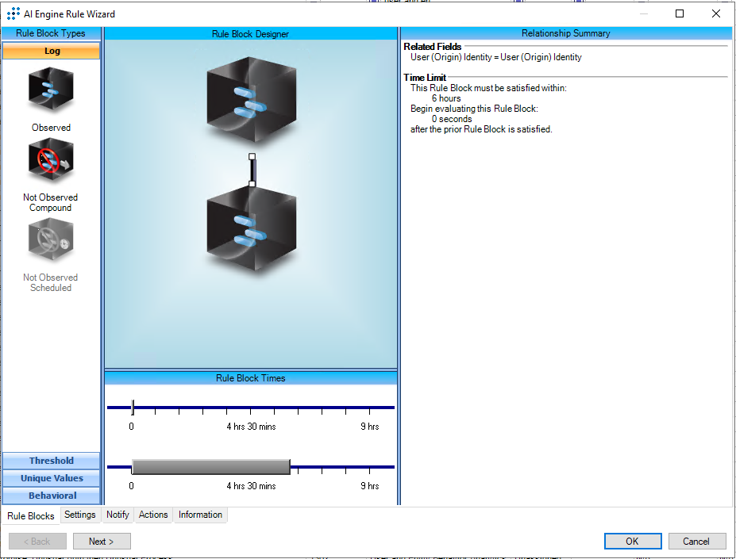Select the Observed log rule block icon
Image resolution: width=736 pixels, height=559 pixels.
51,91
